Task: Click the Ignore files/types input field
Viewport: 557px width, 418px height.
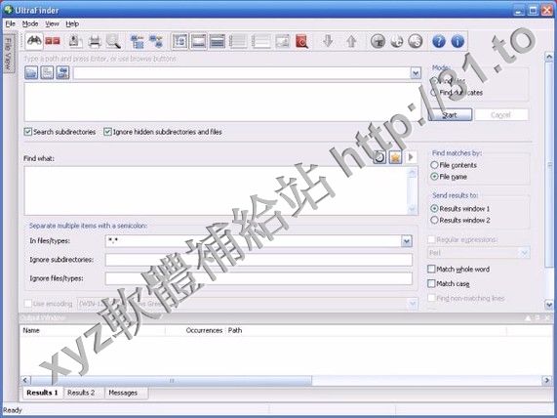Action: tap(259, 278)
